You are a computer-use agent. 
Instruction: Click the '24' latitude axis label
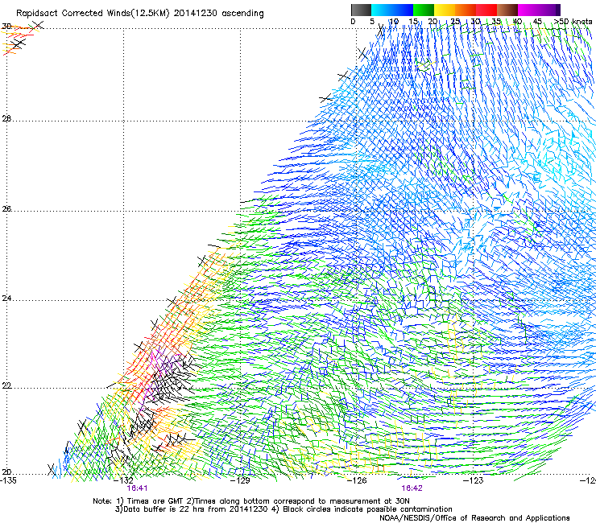coord(6,299)
